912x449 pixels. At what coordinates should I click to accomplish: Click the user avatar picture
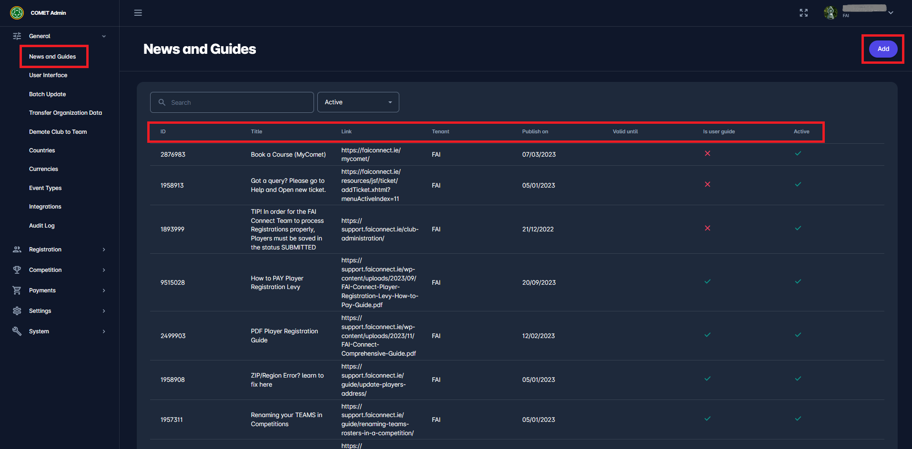click(830, 13)
